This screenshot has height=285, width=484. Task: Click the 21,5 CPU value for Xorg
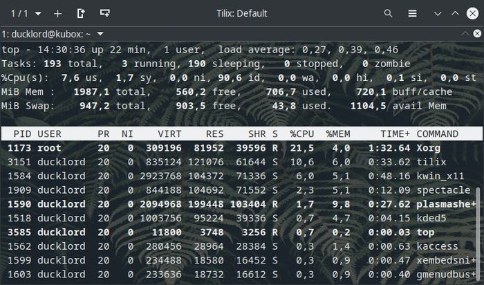point(302,148)
